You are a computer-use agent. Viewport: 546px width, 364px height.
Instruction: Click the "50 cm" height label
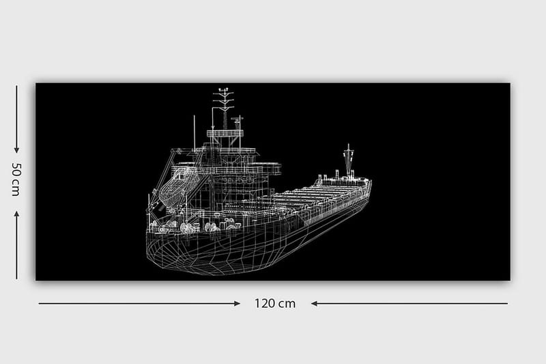16,179
